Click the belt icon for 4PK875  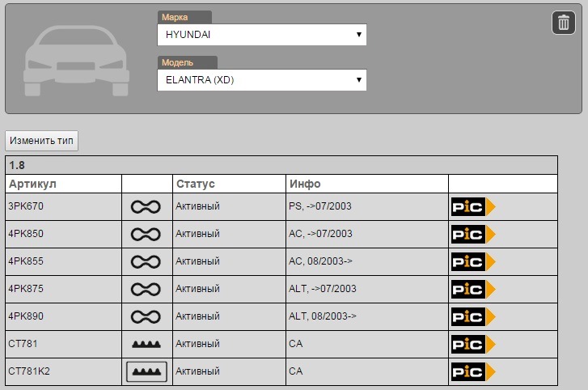click(x=146, y=289)
